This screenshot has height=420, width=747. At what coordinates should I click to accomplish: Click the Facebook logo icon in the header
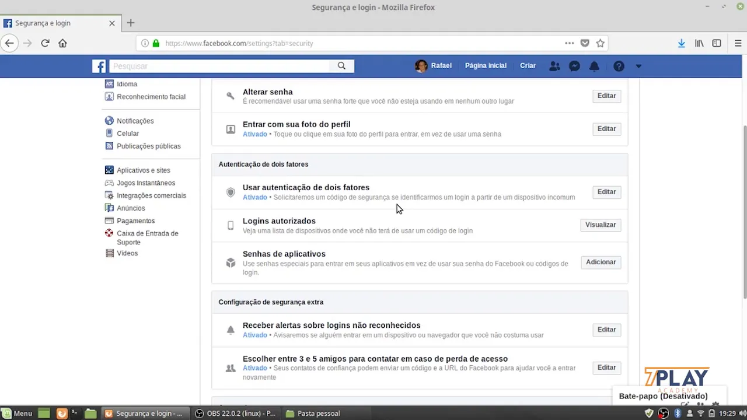pos(99,66)
